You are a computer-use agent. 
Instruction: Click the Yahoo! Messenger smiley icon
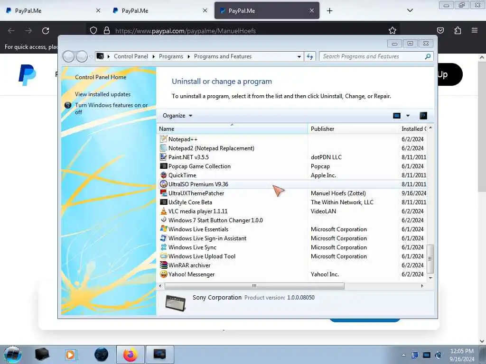click(x=163, y=274)
